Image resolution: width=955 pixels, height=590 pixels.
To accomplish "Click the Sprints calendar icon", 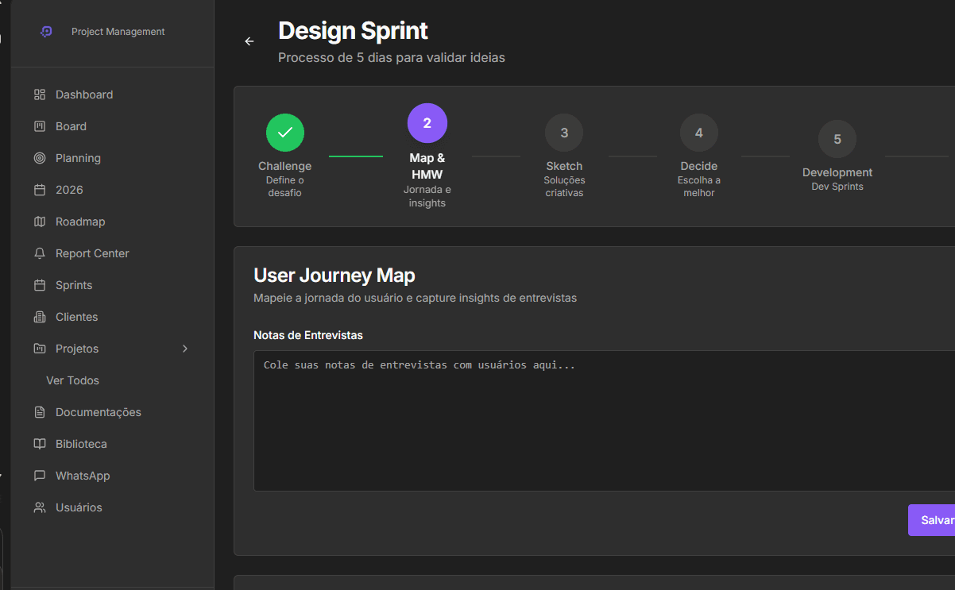I will [x=40, y=285].
